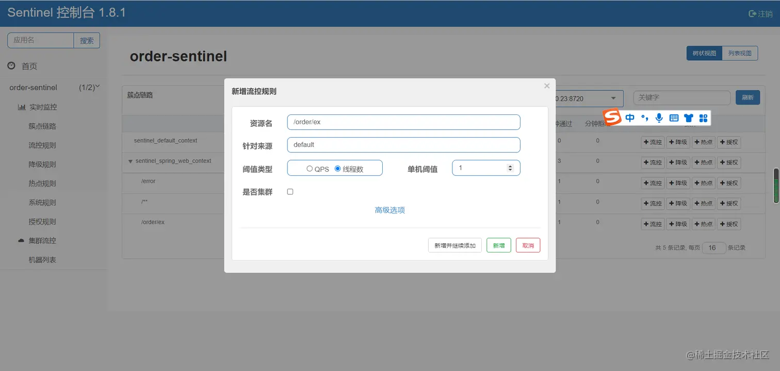
Task: Select the QPS threshold type radio
Action: (x=310, y=168)
